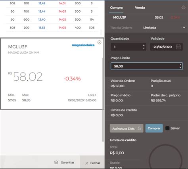Click the Posição atual value 0
Viewport: 188px width, 169px height.
point(152,86)
